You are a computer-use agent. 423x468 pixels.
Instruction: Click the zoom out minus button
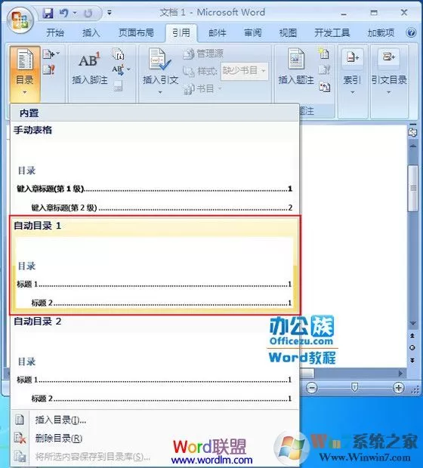tap(311, 388)
